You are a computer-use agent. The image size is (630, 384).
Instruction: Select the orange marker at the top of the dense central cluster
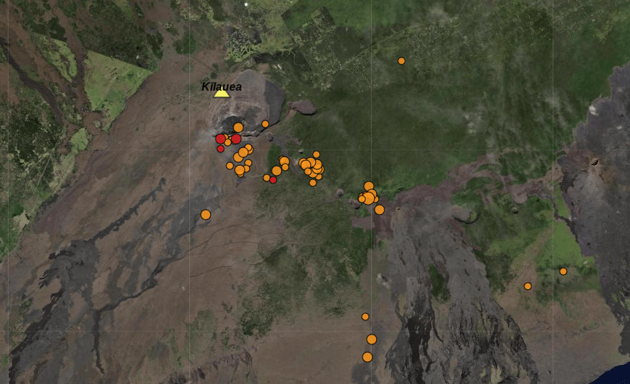[x=316, y=154]
